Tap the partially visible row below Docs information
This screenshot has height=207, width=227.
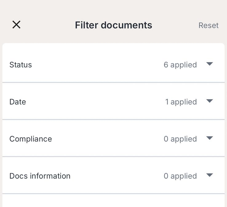113,201
